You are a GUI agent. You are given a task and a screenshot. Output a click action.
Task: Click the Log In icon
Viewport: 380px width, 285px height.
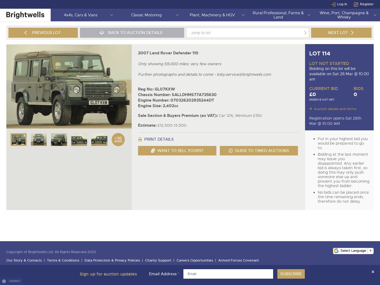[333, 4]
